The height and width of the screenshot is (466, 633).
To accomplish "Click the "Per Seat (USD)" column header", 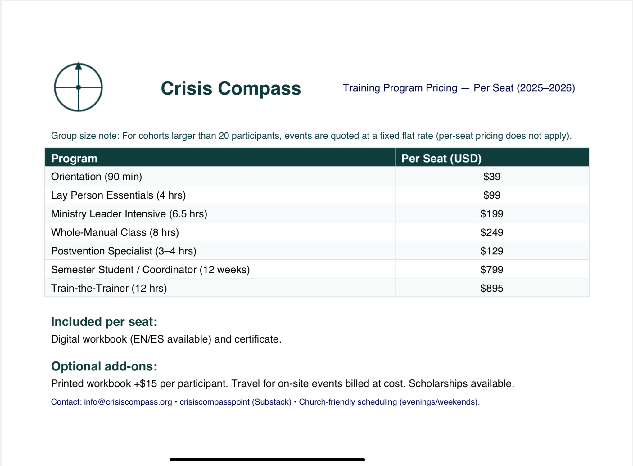I will coord(441,158).
